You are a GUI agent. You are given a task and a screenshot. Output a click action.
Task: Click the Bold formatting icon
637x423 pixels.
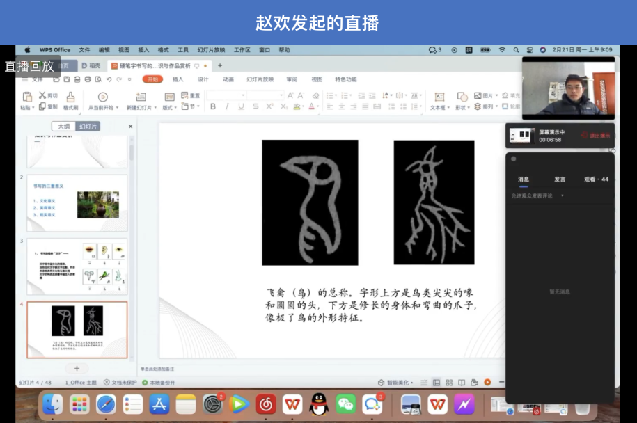coord(213,106)
